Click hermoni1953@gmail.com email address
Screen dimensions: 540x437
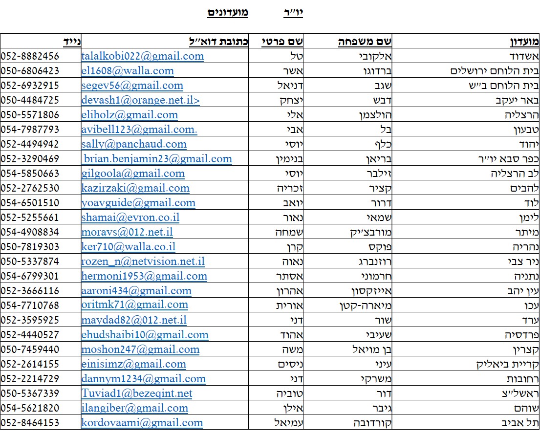tap(144, 276)
